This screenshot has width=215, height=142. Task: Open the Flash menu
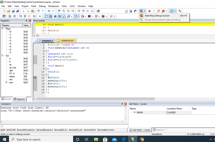(33, 6)
